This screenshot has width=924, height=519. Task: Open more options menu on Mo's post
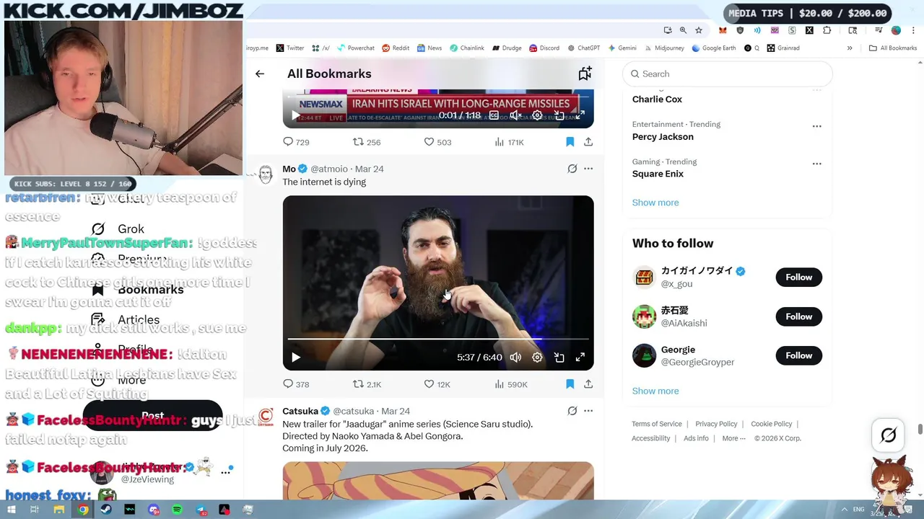pyautogui.click(x=588, y=169)
